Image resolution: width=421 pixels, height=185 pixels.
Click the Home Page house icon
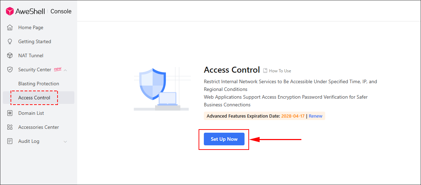coord(10,27)
